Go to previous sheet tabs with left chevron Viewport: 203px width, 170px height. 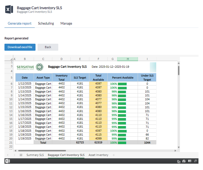point(8,155)
